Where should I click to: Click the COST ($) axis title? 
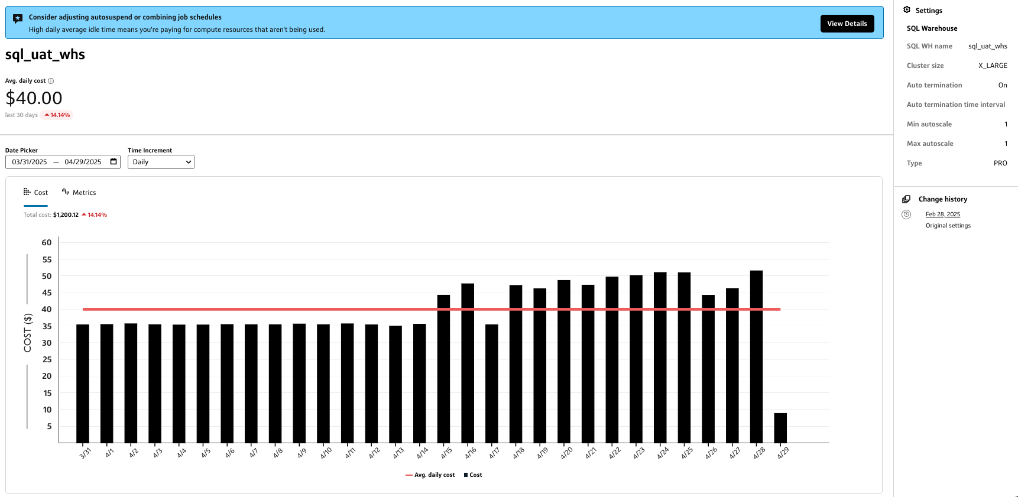pos(28,333)
